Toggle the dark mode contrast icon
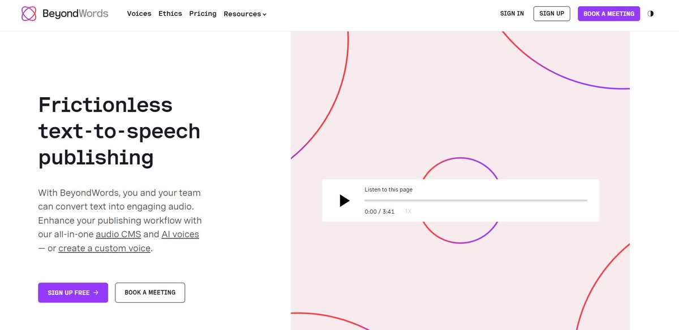 point(650,14)
